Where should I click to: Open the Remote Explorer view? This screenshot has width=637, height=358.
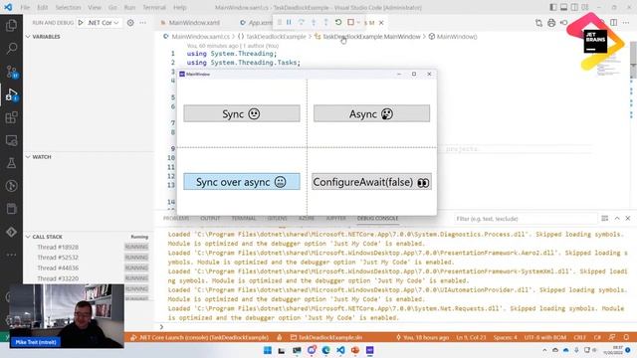point(11,140)
